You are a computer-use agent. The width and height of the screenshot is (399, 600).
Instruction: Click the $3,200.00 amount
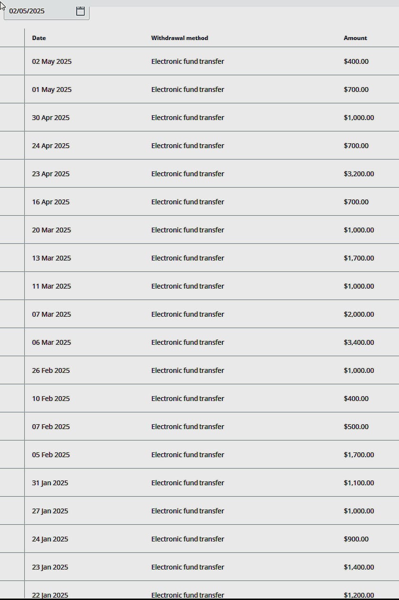pos(359,174)
